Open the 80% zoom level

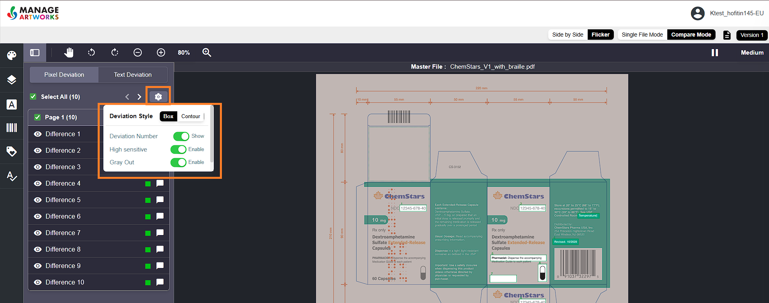point(184,53)
